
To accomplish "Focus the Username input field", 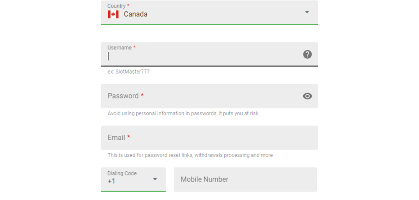I will click(209, 54).
